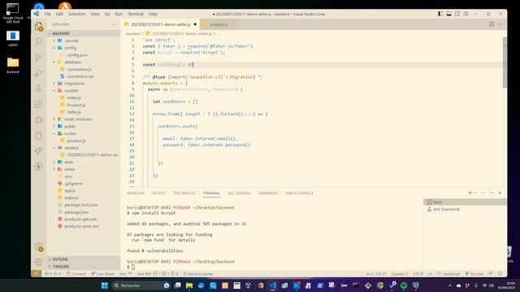Open the File menu

(48, 14)
